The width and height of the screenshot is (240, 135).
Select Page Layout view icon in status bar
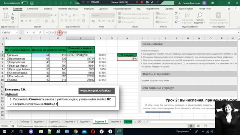198,126
